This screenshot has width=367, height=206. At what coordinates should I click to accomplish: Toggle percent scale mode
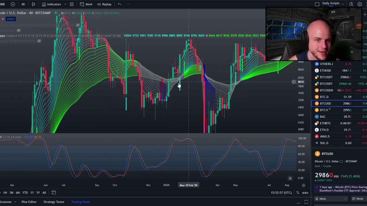tap(298, 193)
